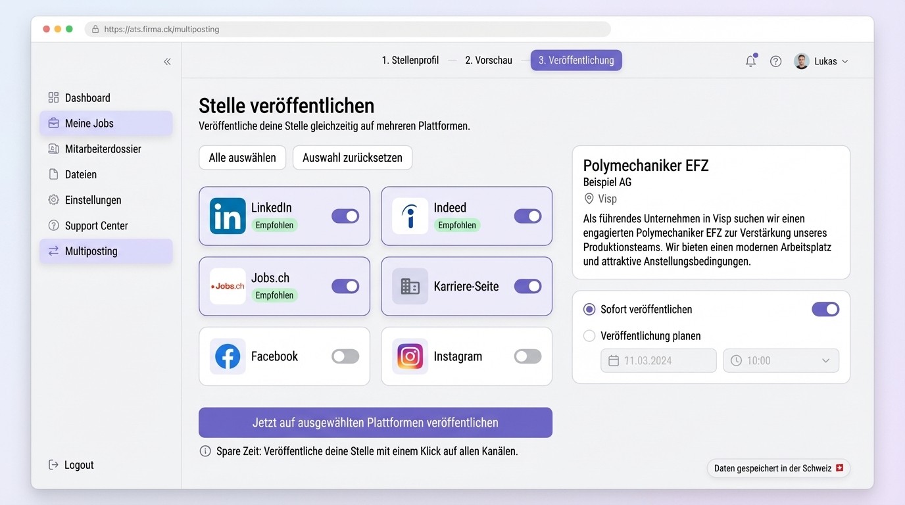Viewport: 905px width, 505px height.
Task: Open Multiposting in sidebar
Action: tap(106, 251)
